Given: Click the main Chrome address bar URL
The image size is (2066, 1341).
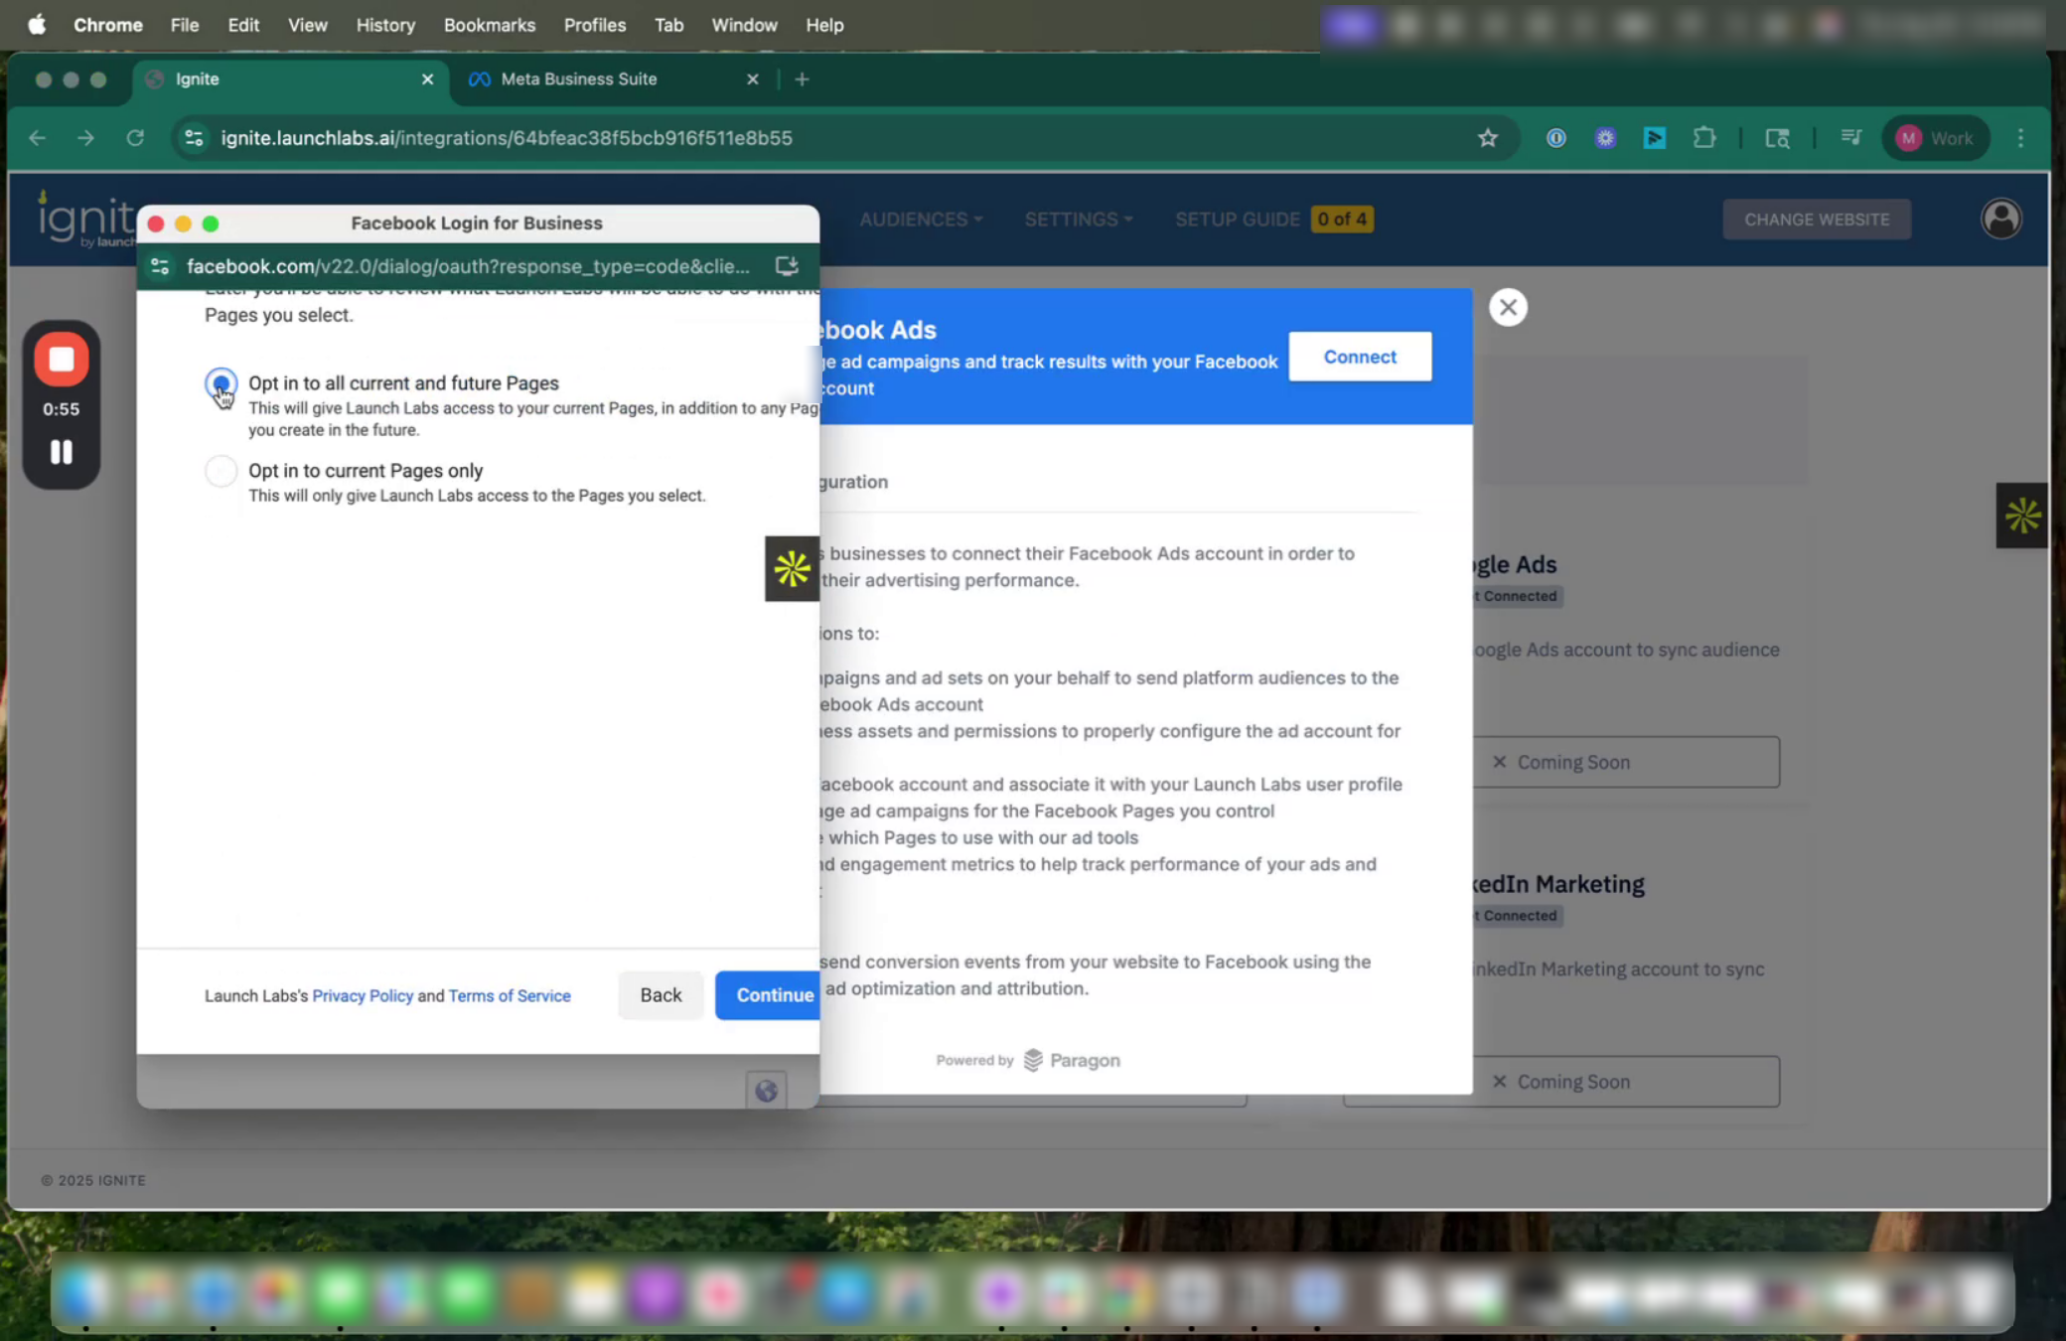Looking at the screenshot, I should coord(507,138).
